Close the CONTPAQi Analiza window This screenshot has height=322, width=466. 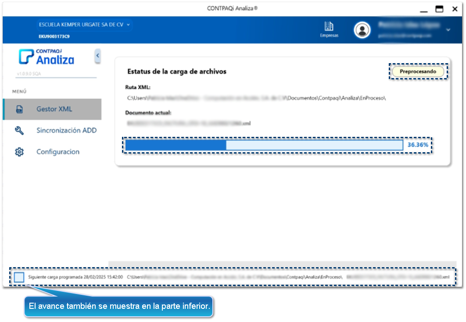pos(455,9)
